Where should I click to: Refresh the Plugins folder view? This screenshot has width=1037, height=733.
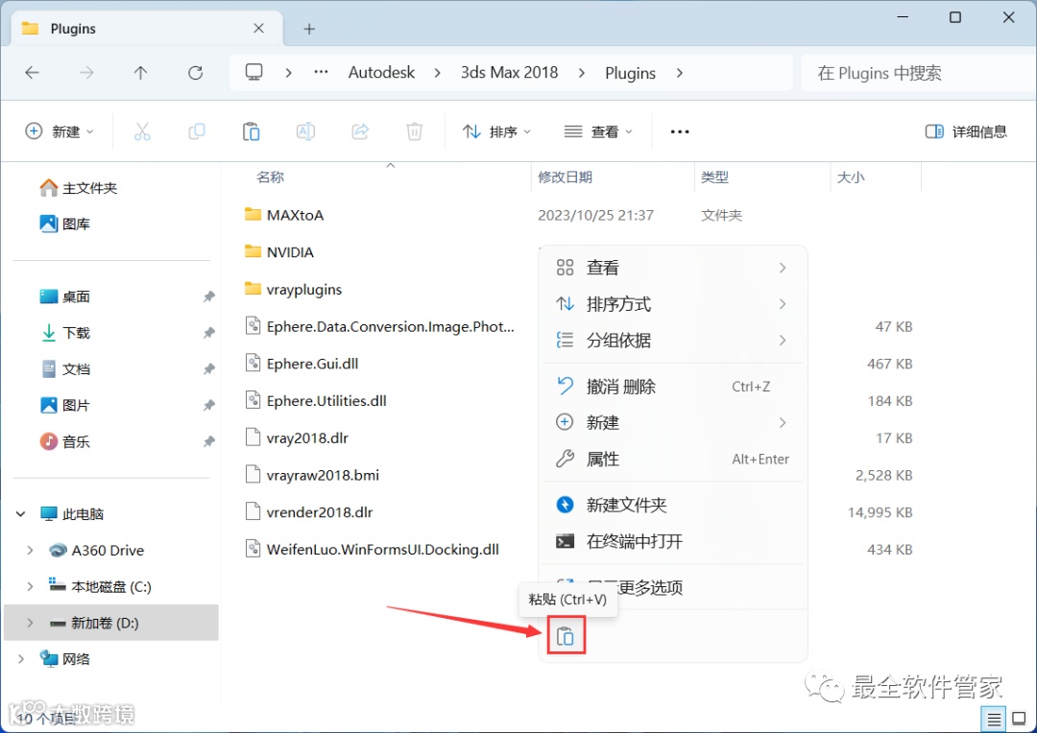tap(195, 73)
